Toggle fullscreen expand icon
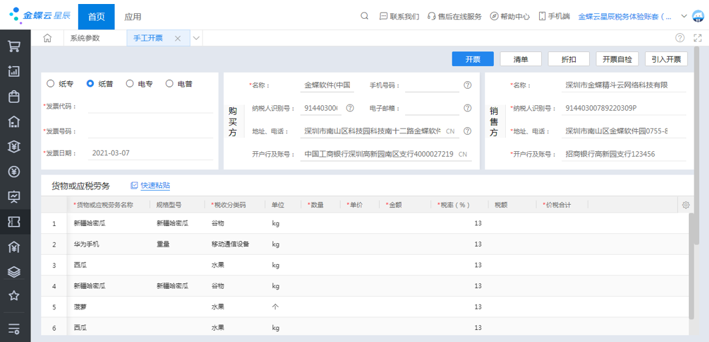The width and height of the screenshot is (709, 342). point(697,38)
